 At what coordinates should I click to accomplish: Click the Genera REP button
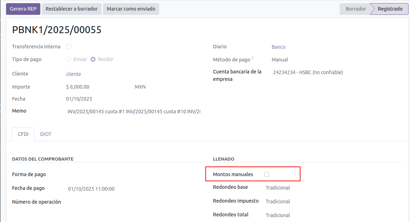(x=23, y=9)
